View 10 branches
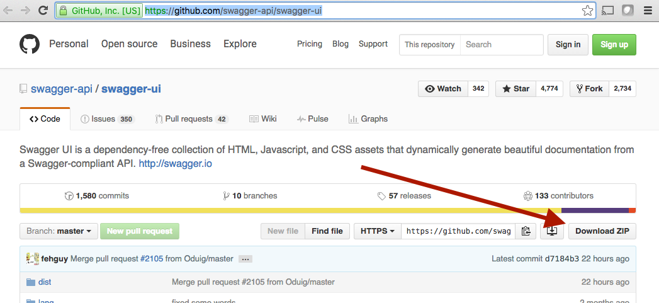Viewport: 659px width, 303px height. [x=250, y=196]
